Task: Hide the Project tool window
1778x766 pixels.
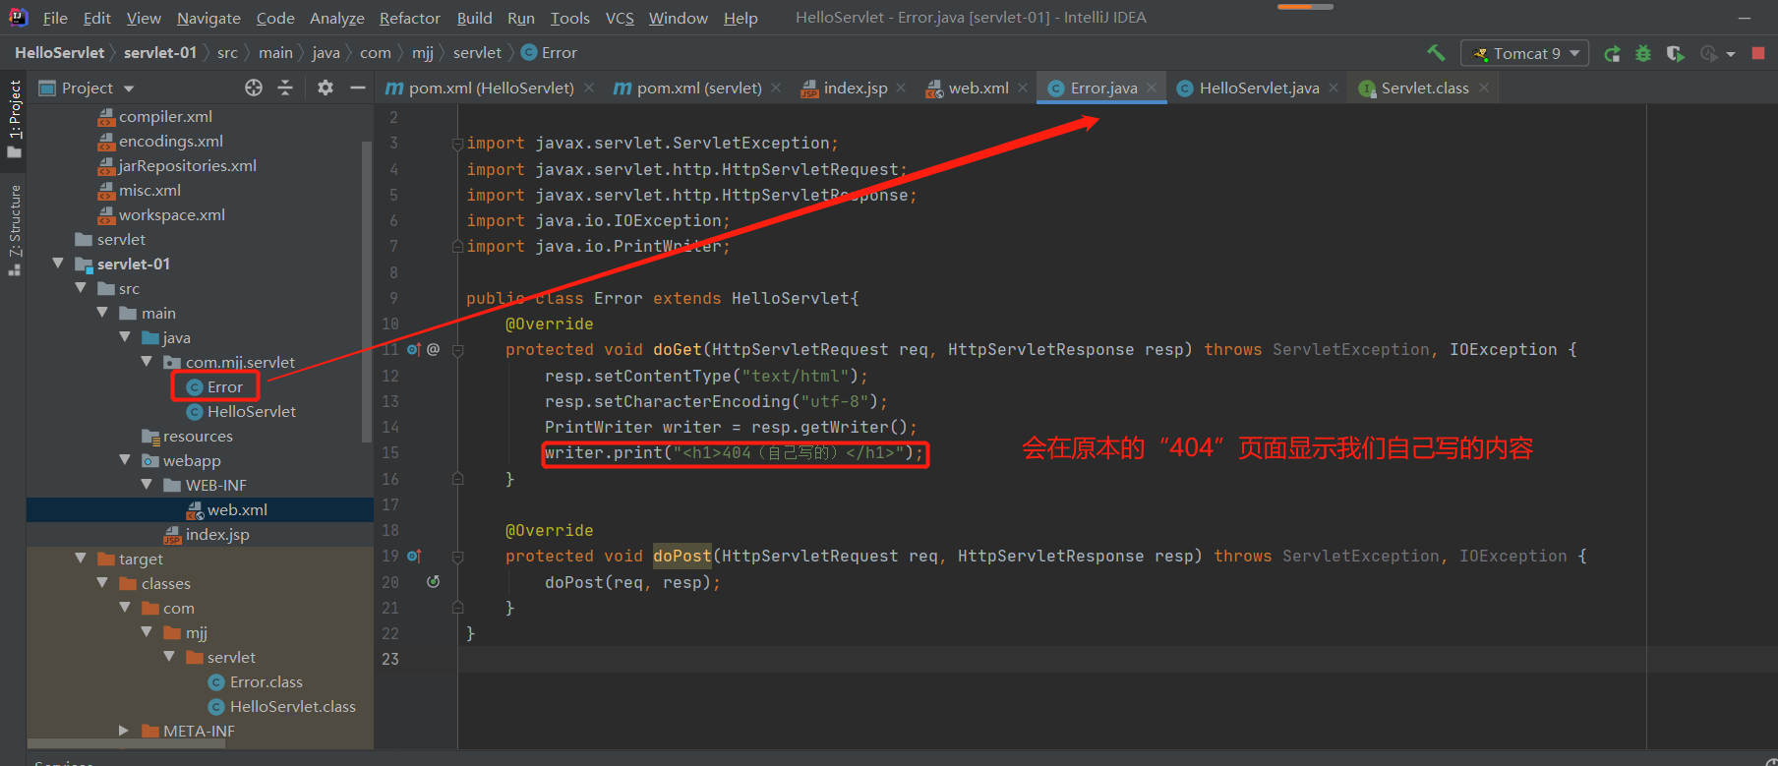Action: 358,88
